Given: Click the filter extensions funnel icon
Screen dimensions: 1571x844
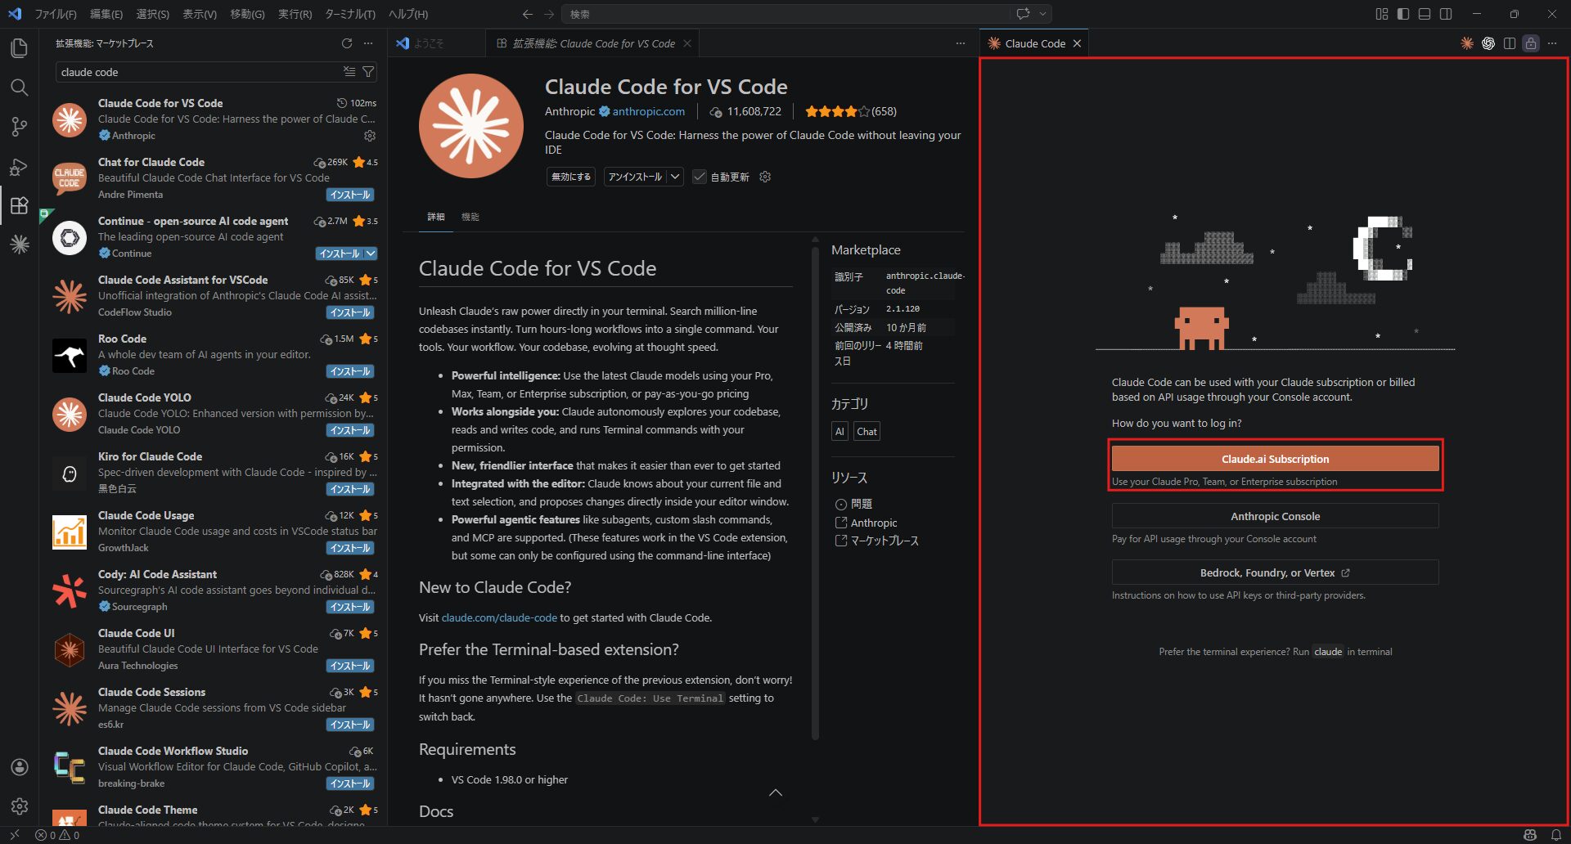Looking at the screenshot, I should (369, 72).
